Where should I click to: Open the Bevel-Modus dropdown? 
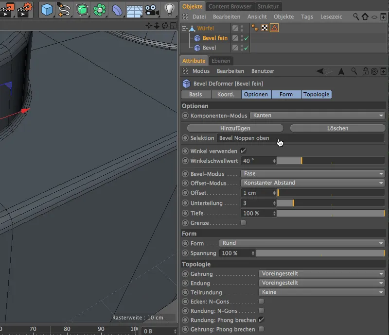pyautogui.click(x=313, y=174)
